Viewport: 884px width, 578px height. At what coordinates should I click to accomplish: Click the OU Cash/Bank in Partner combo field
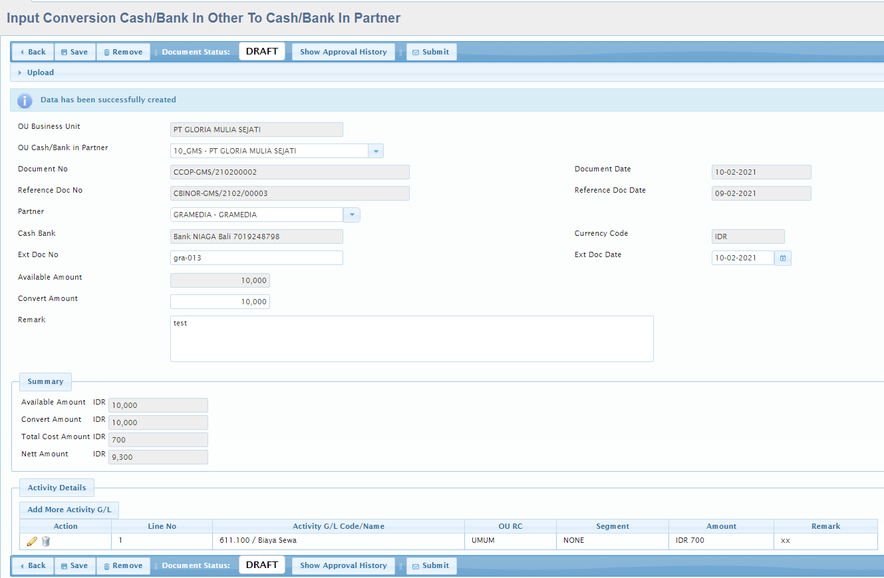pyautogui.click(x=269, y=151)
